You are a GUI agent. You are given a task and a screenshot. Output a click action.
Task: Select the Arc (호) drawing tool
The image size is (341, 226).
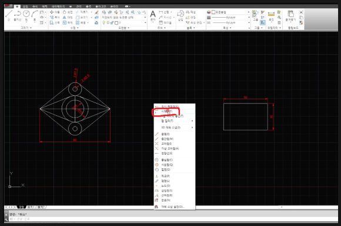34,15
